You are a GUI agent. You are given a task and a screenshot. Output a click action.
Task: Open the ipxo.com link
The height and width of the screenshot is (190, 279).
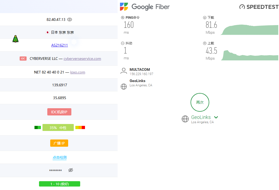point(77,72)
